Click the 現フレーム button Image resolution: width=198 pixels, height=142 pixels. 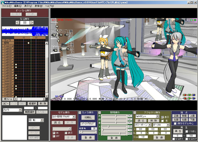8,99
